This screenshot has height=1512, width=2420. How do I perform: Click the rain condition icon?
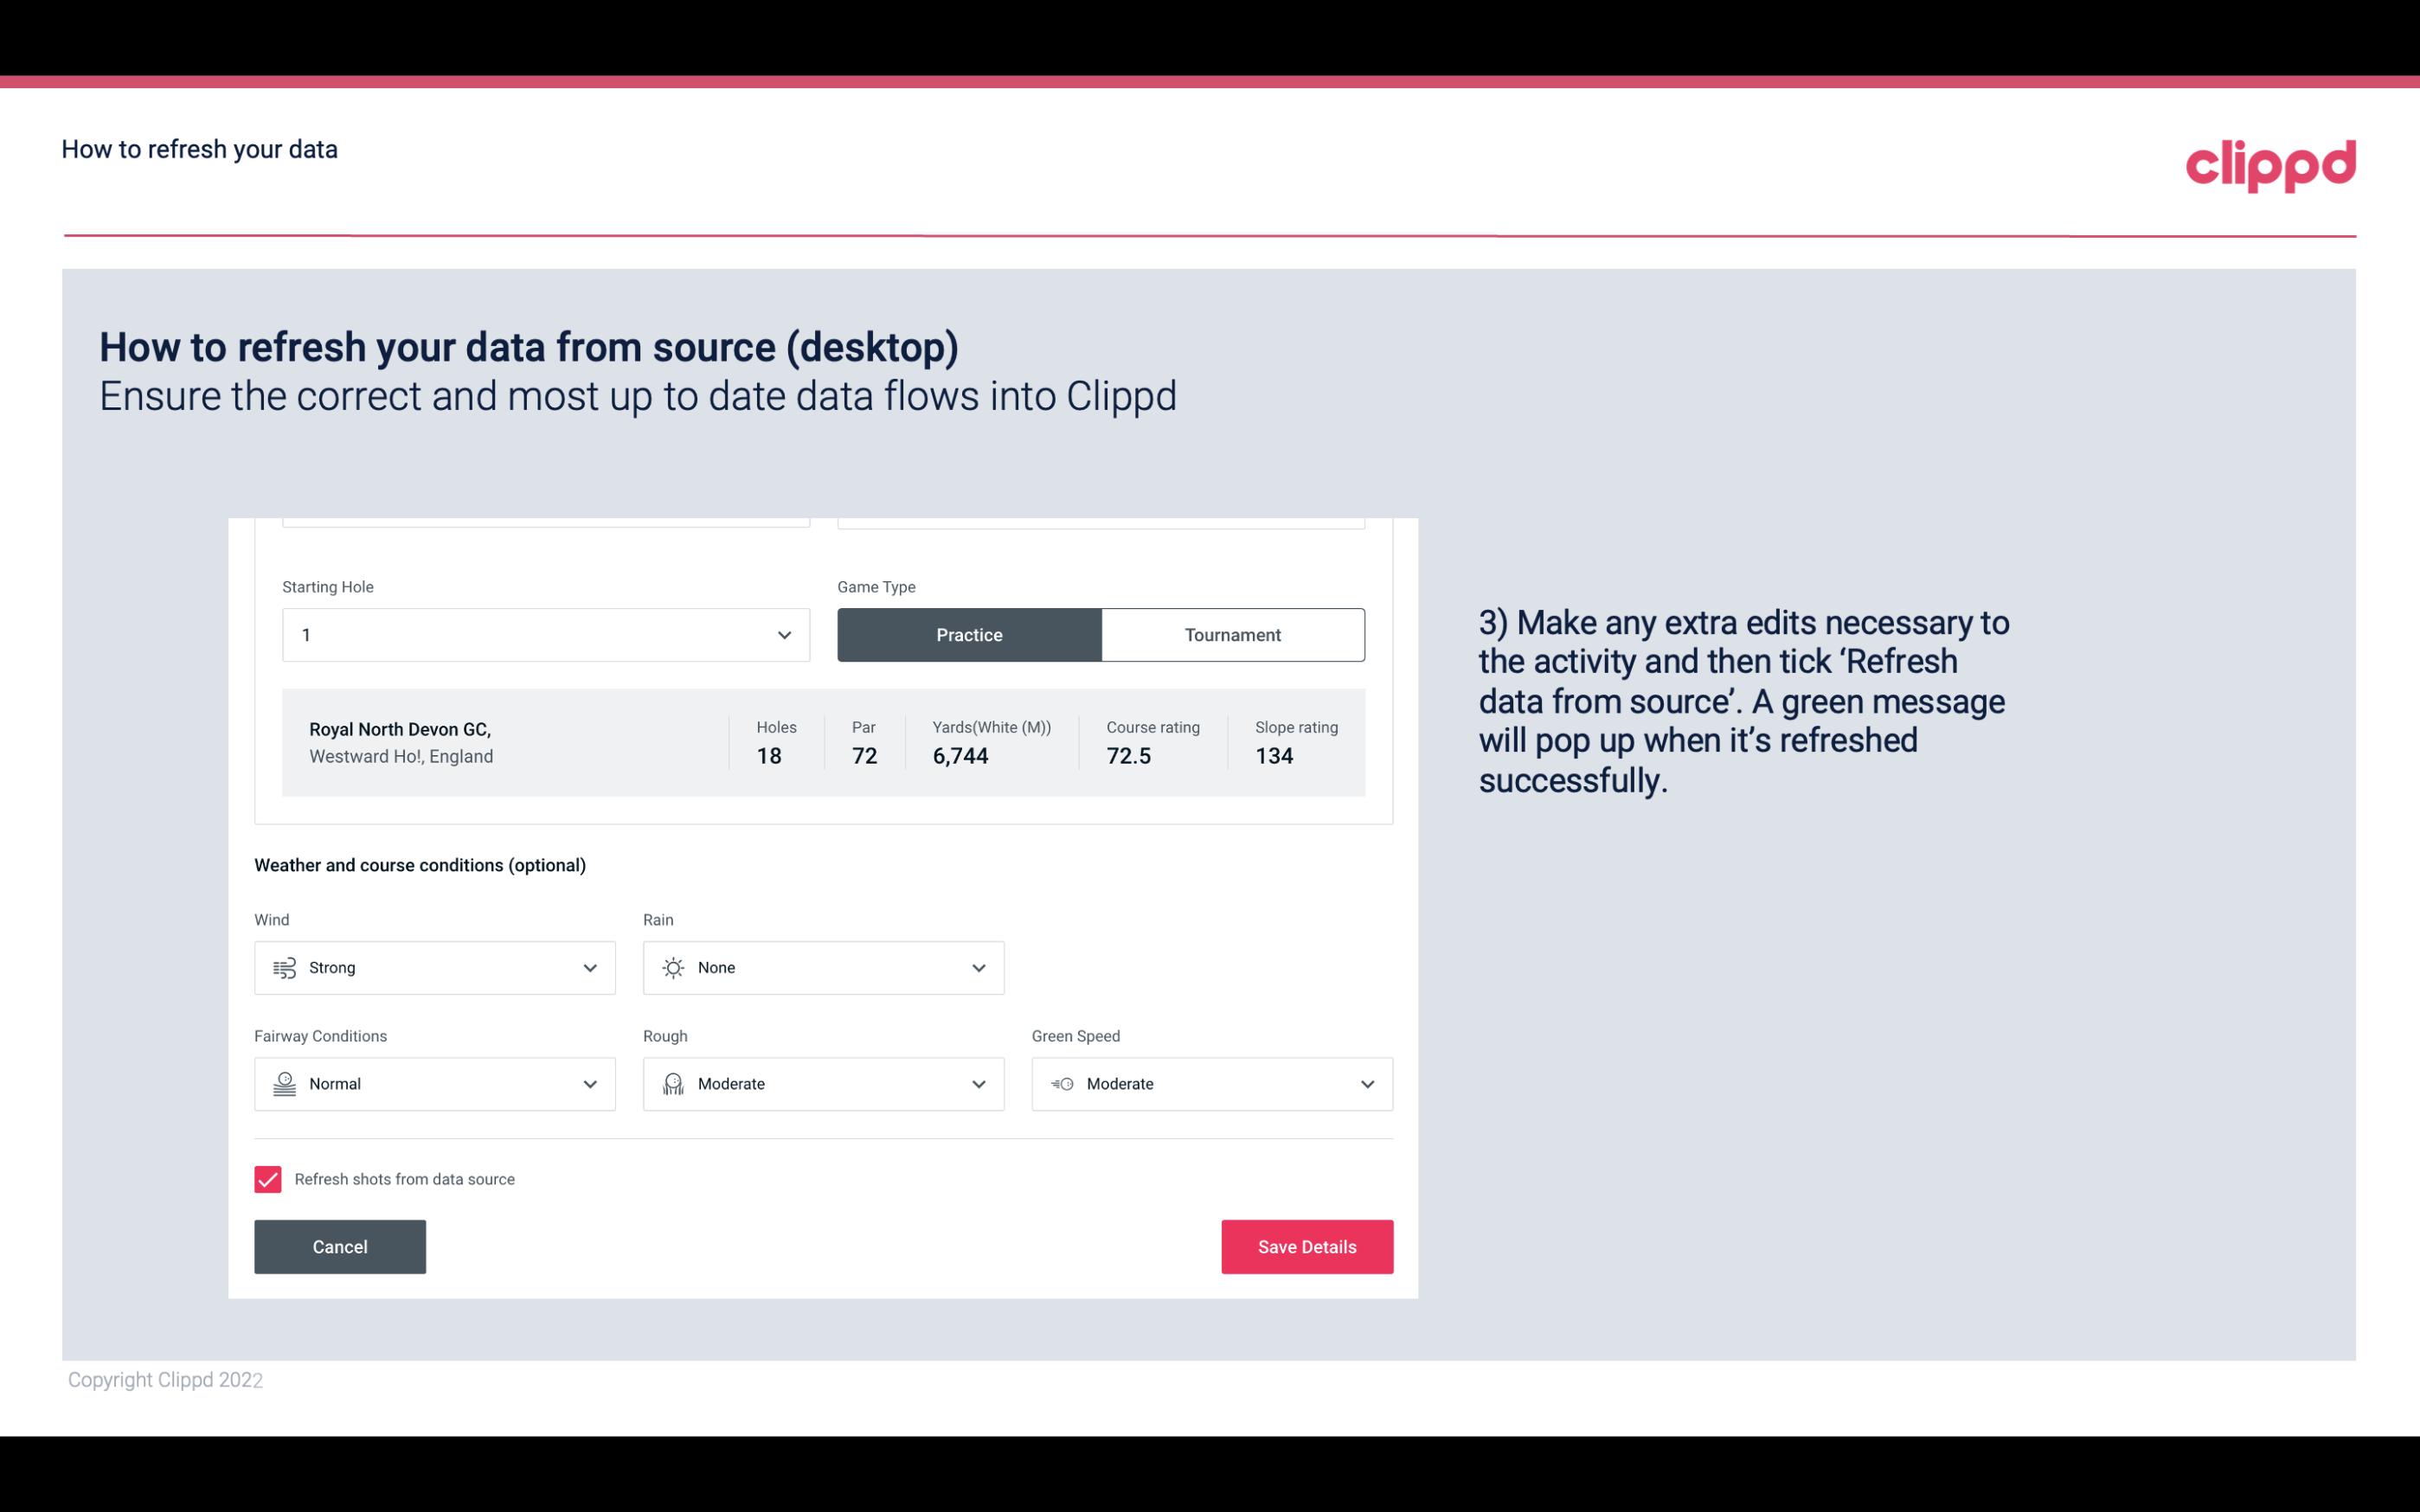[x=674, y=967]
